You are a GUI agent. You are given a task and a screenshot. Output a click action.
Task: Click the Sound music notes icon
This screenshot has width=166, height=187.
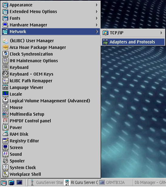(5, 154)
